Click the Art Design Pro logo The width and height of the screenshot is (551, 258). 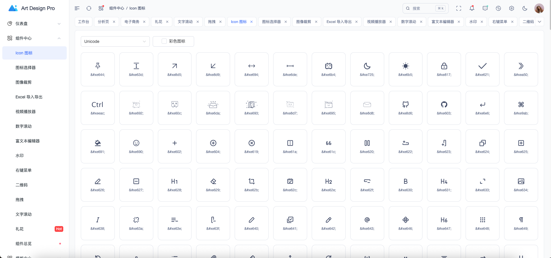(32, 8)
